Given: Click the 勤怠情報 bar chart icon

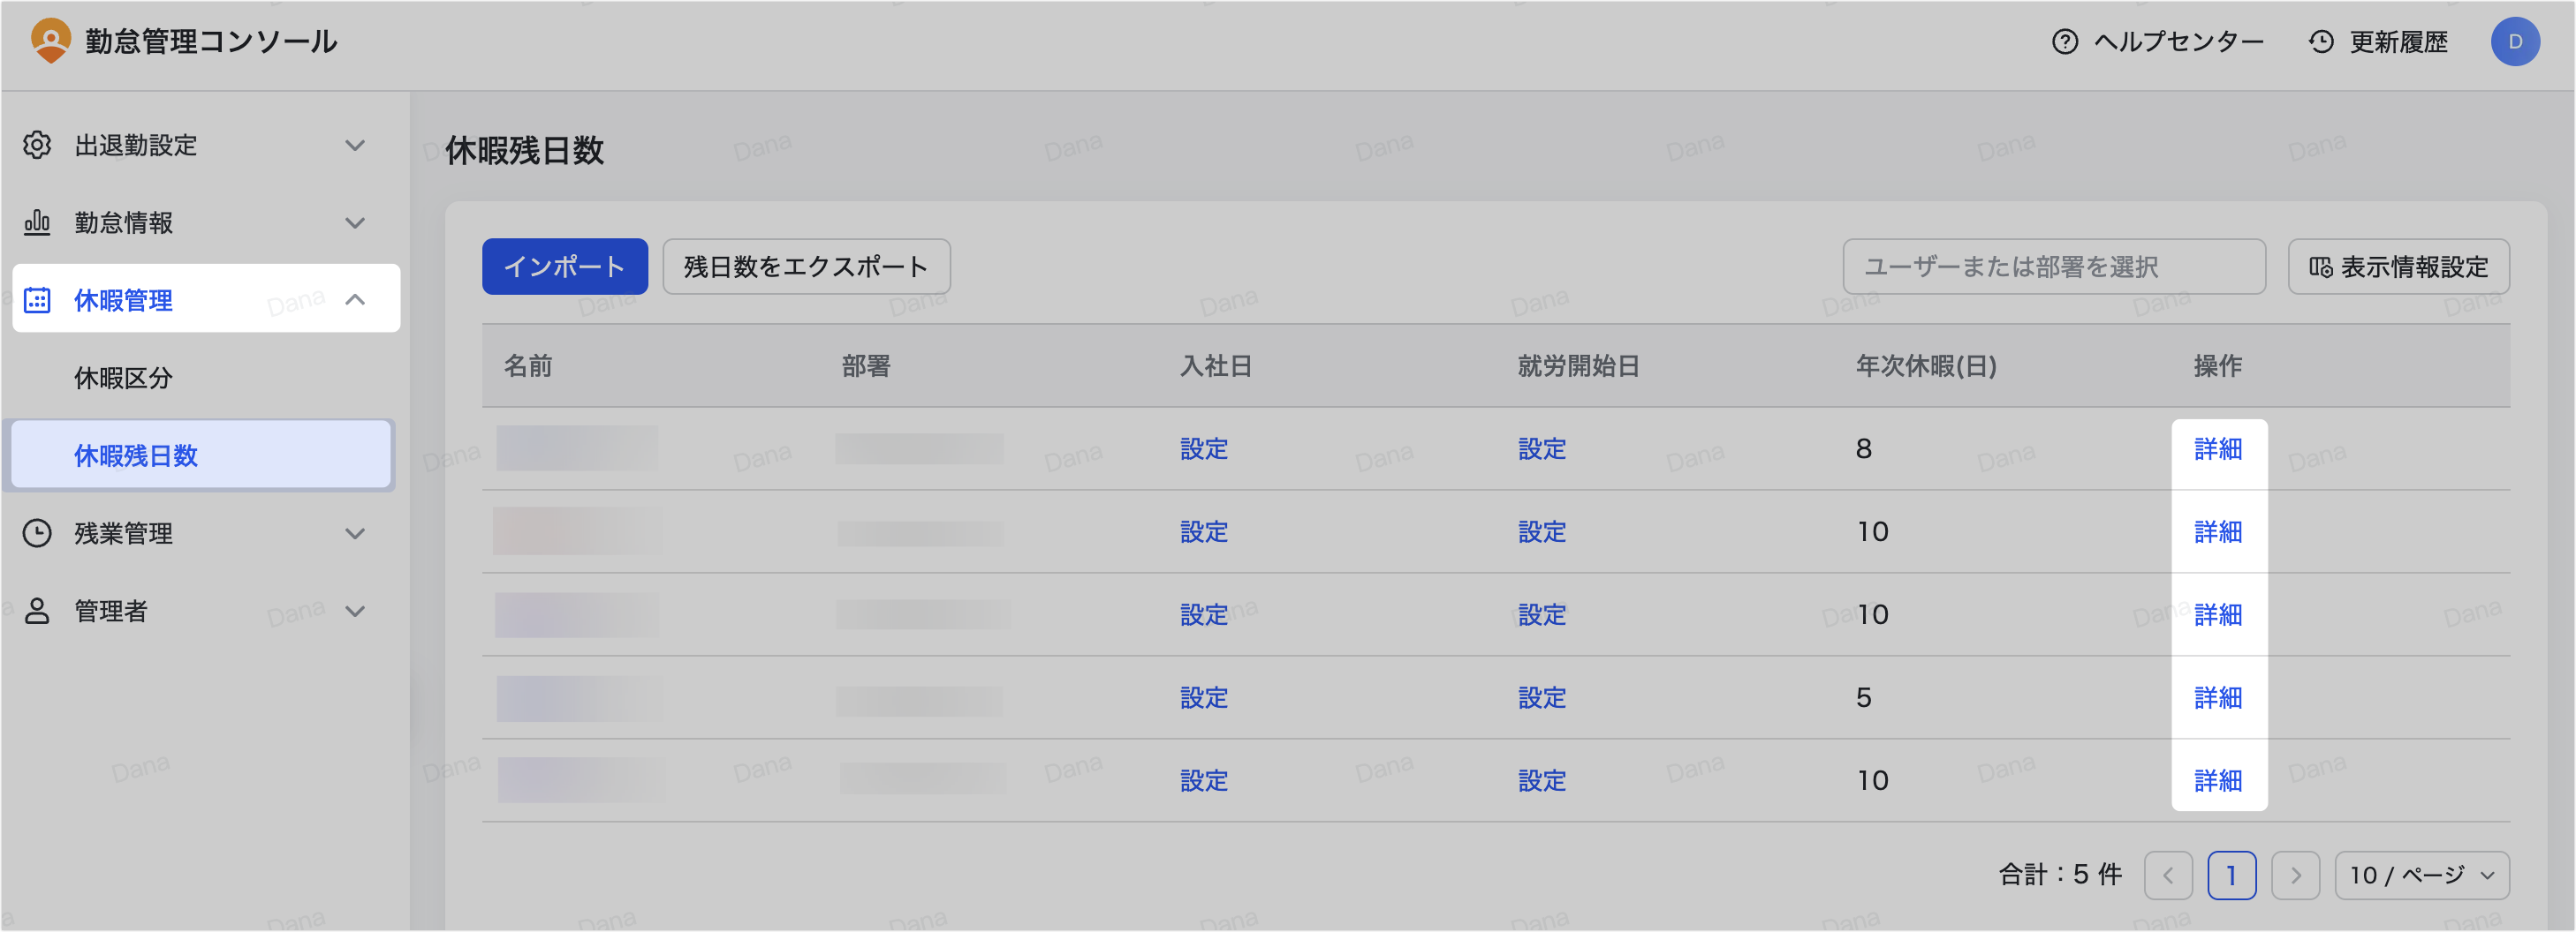Looking at the screenshot, I should 37,222.
